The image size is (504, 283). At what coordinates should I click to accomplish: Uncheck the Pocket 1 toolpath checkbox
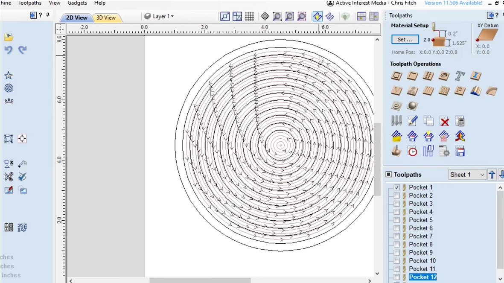coord(397,187)
